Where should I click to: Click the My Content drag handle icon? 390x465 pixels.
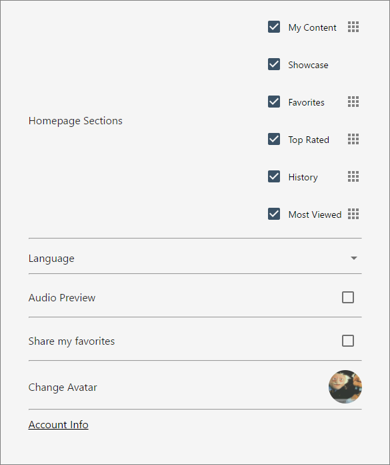[x=353, y=27]
